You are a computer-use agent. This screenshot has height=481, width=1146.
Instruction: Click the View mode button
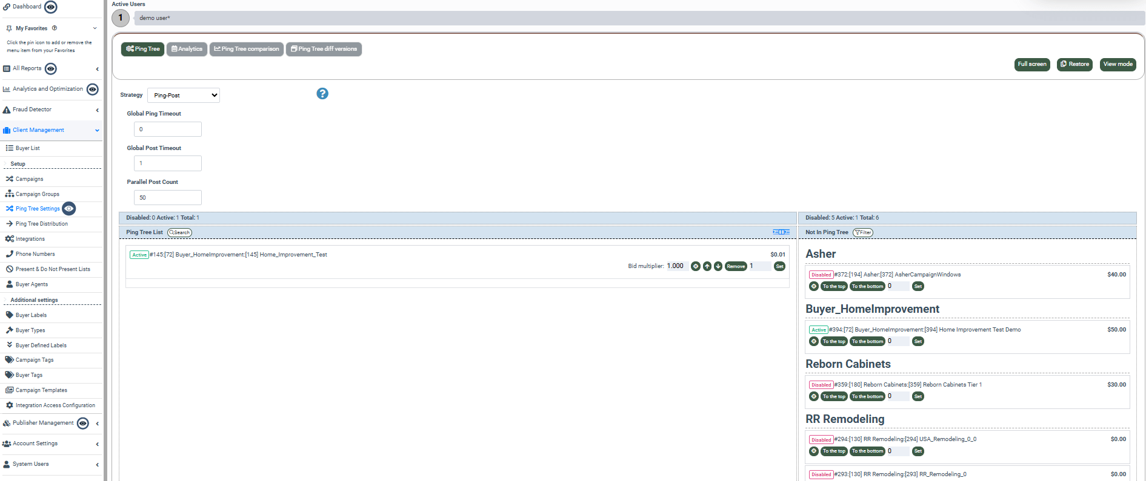pyautogui.click(x=1118, y=64)
